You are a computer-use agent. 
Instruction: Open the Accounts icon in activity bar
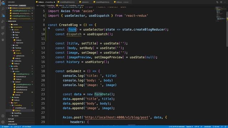(3, 116)
